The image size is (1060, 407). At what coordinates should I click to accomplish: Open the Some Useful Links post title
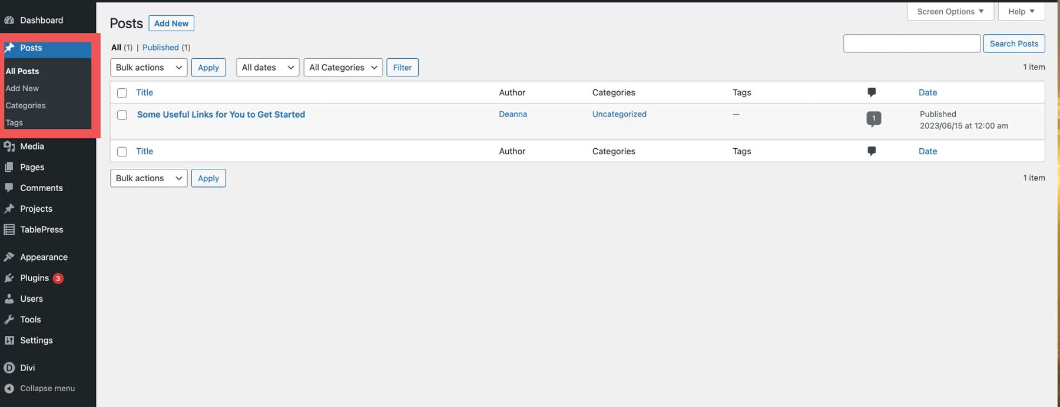coord(221,115)
